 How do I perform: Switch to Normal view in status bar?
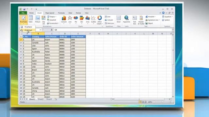[140, 102]
